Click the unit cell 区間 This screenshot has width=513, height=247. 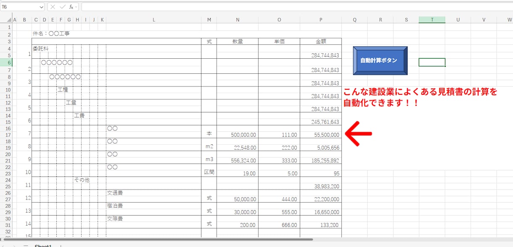pyautogui.click(x=209, y=172)
